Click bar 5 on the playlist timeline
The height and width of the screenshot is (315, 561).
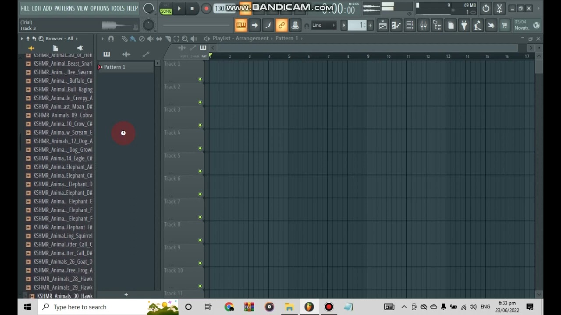coord(289,56)
